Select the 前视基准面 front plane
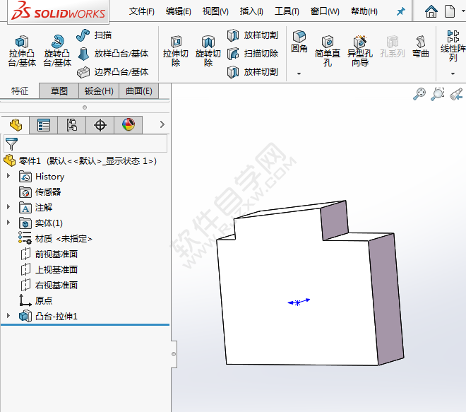Viewport: 466px width, 412px height. tap(49, 254)
